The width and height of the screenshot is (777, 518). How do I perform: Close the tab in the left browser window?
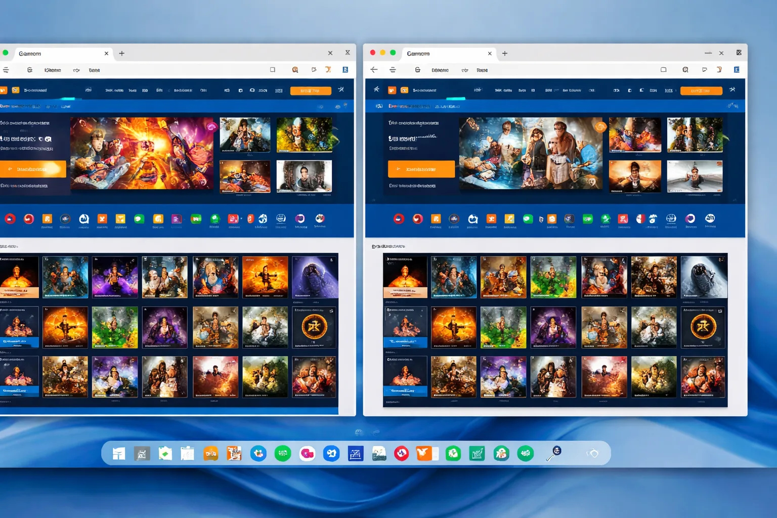click(x=106, y=54)
